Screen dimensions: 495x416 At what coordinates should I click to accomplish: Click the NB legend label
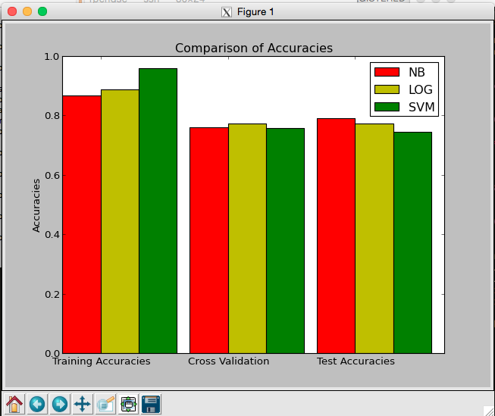point(416,72)
